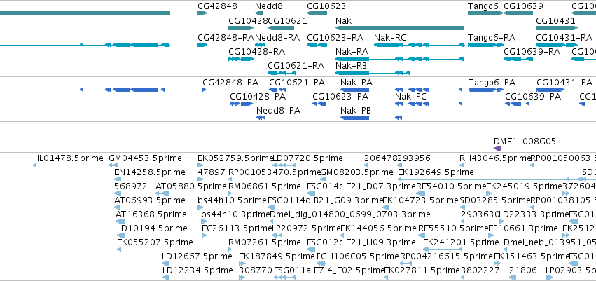Select the EC26113.5prime EST
The width and height of the screenshot is (596, 281).
[204, 235]
